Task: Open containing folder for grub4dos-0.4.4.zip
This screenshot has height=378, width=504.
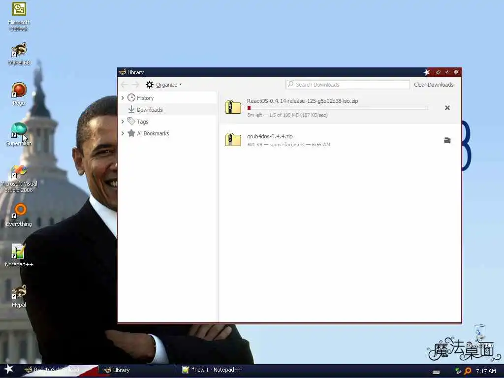Action: coord(447,140)
